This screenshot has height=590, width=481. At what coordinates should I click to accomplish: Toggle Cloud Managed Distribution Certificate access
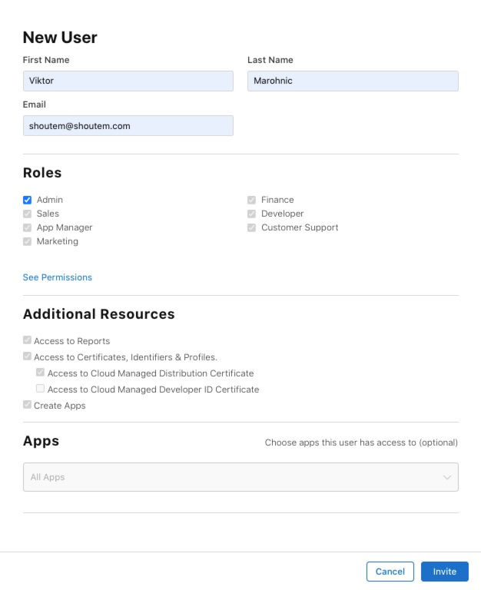tap(41, 373)
